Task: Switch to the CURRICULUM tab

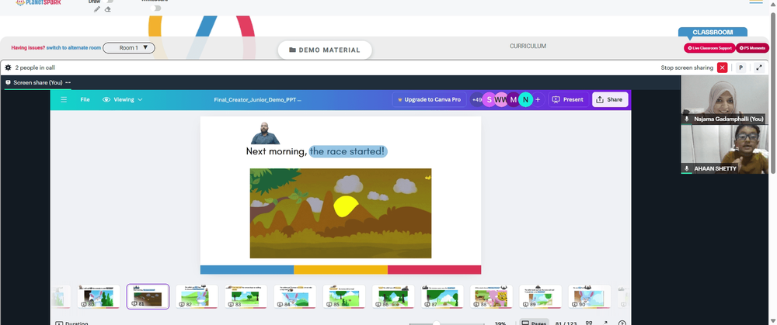Action: coord(528,46)
